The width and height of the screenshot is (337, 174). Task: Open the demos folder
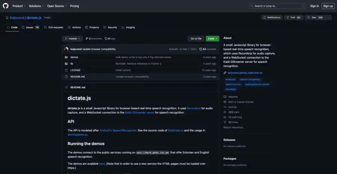click(x=74, y=57)
